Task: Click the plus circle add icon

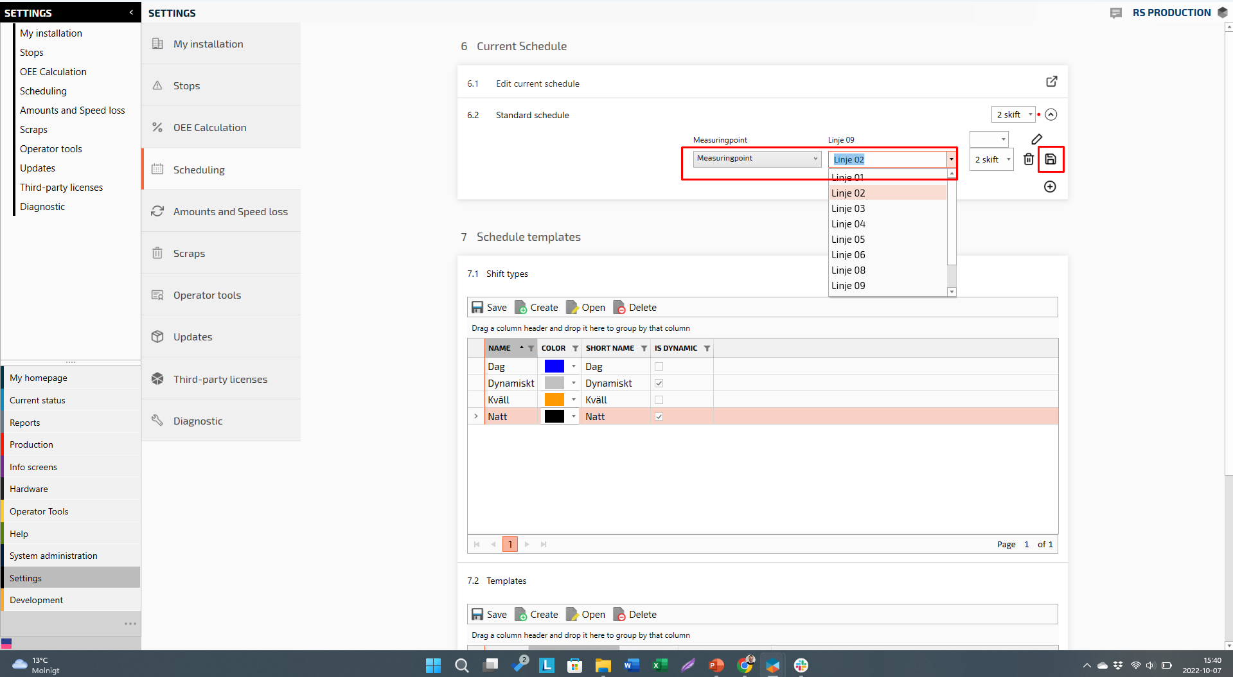Action: [x=1050, y=187]
